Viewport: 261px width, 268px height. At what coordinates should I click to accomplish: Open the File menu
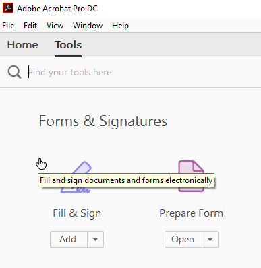(x=8, y=26)
